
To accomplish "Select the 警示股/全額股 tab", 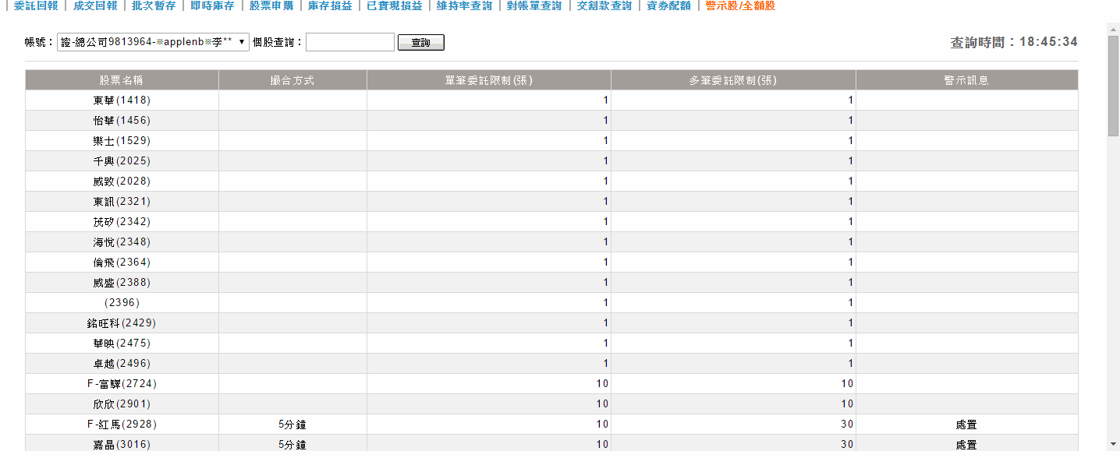I will click(x=739, y=6).
